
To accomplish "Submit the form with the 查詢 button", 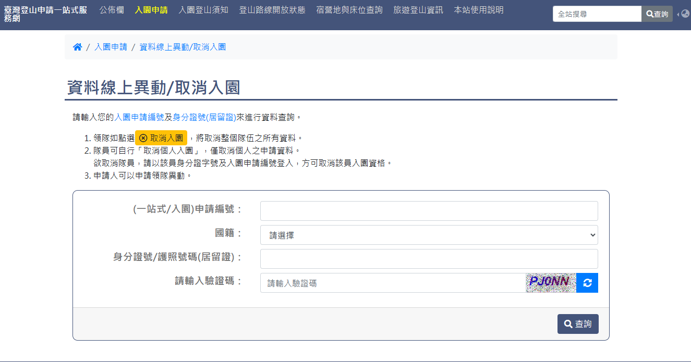I will [x=577, y=324].
